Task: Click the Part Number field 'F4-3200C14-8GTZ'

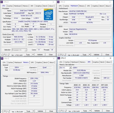Action: click(x=81, y=78)
